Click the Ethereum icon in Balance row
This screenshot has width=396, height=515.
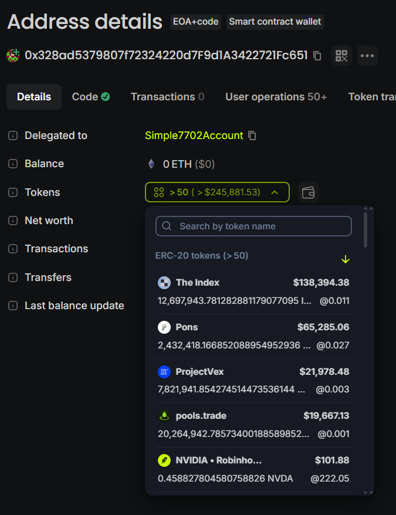point(151,164)
